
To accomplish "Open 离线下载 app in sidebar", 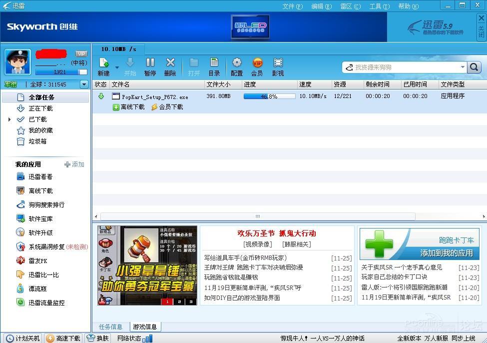I will point(40,190).
